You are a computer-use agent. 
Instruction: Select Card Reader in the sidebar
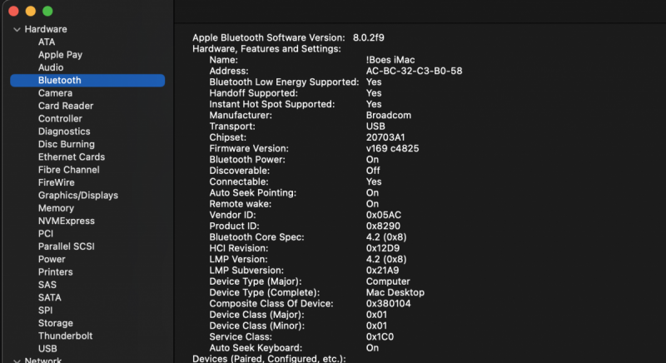coord(66,106)
